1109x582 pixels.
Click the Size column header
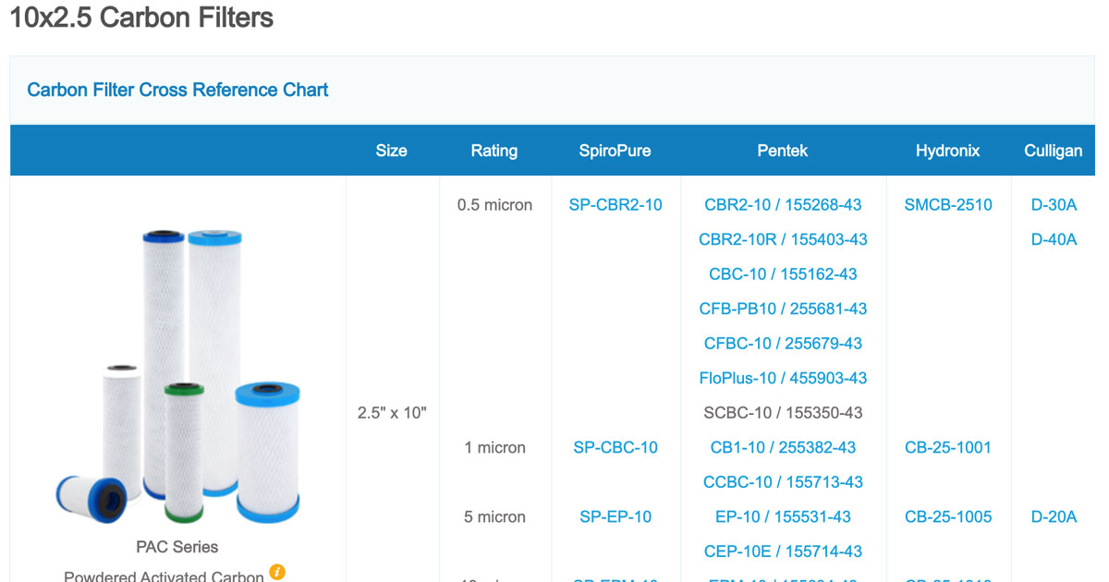point(391,151)
